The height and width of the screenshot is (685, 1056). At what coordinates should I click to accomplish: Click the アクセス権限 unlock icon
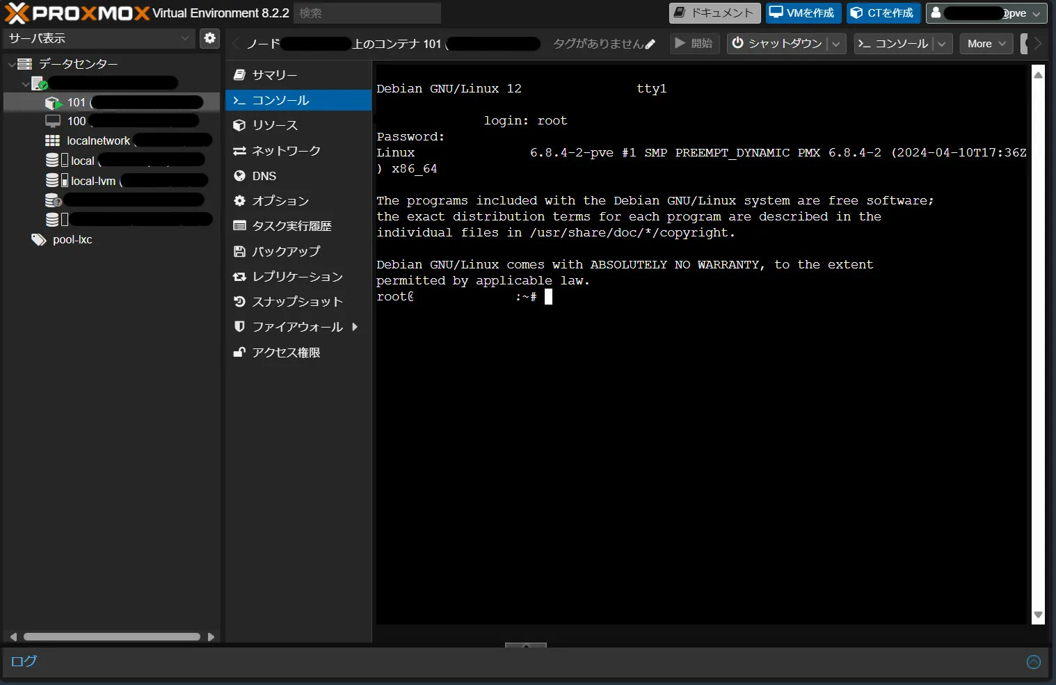[239, 352]
